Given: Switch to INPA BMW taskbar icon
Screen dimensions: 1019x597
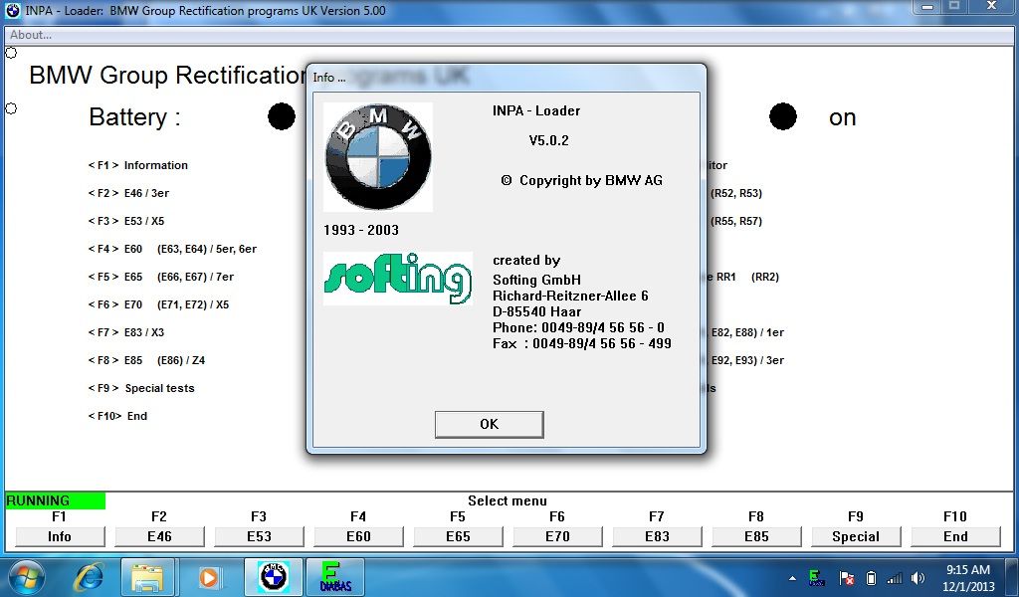Looking at the screenshot, I should (274, 577).
